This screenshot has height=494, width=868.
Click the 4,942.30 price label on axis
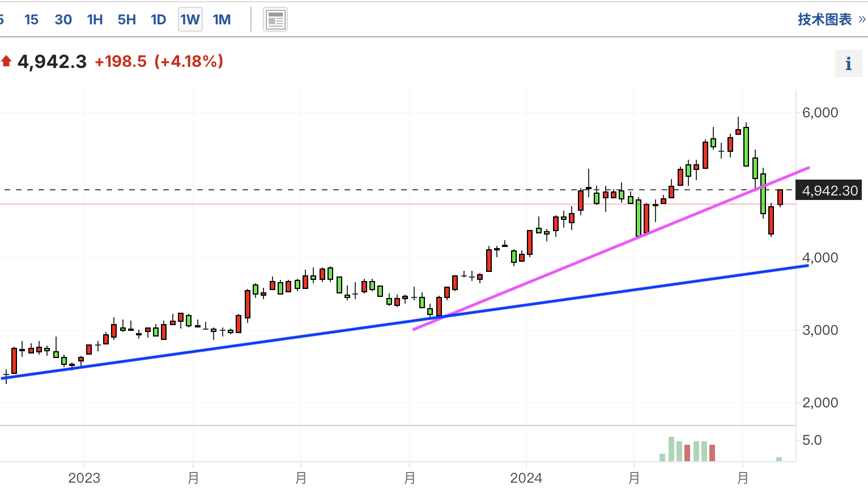tap(829, 190)
